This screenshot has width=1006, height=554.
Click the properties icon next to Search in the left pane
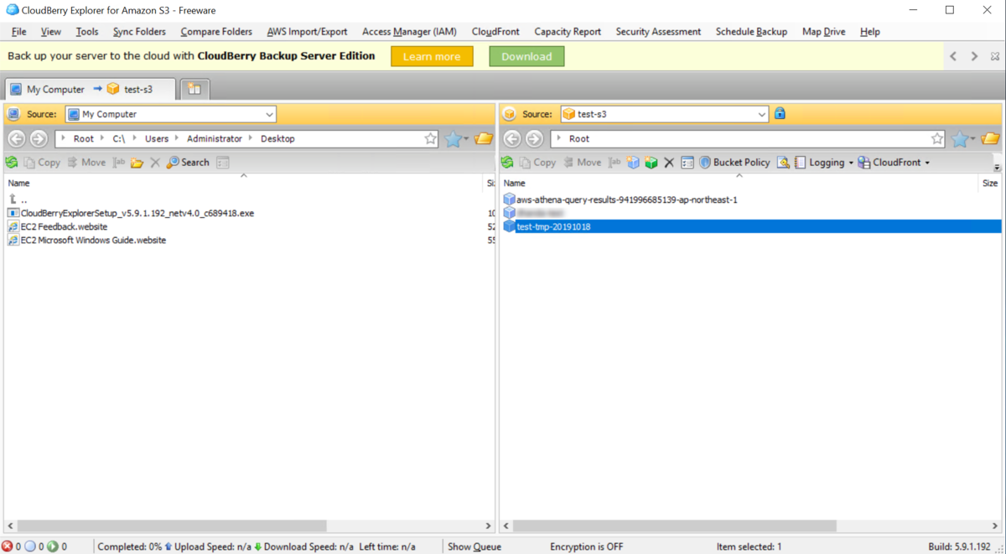(x=223, y=163)
